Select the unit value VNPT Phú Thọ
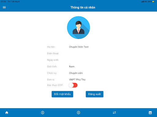The width and height of the screenshot is (157, 117). pos(77,80)
